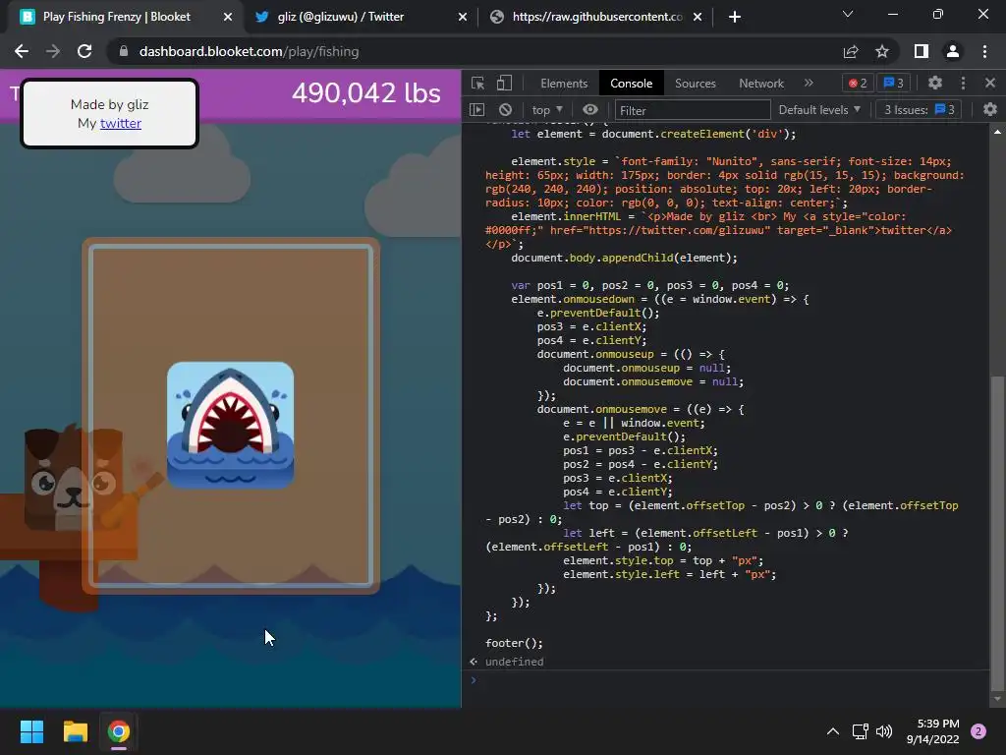
Task: Select the Console tab
Action: [632, 84]
